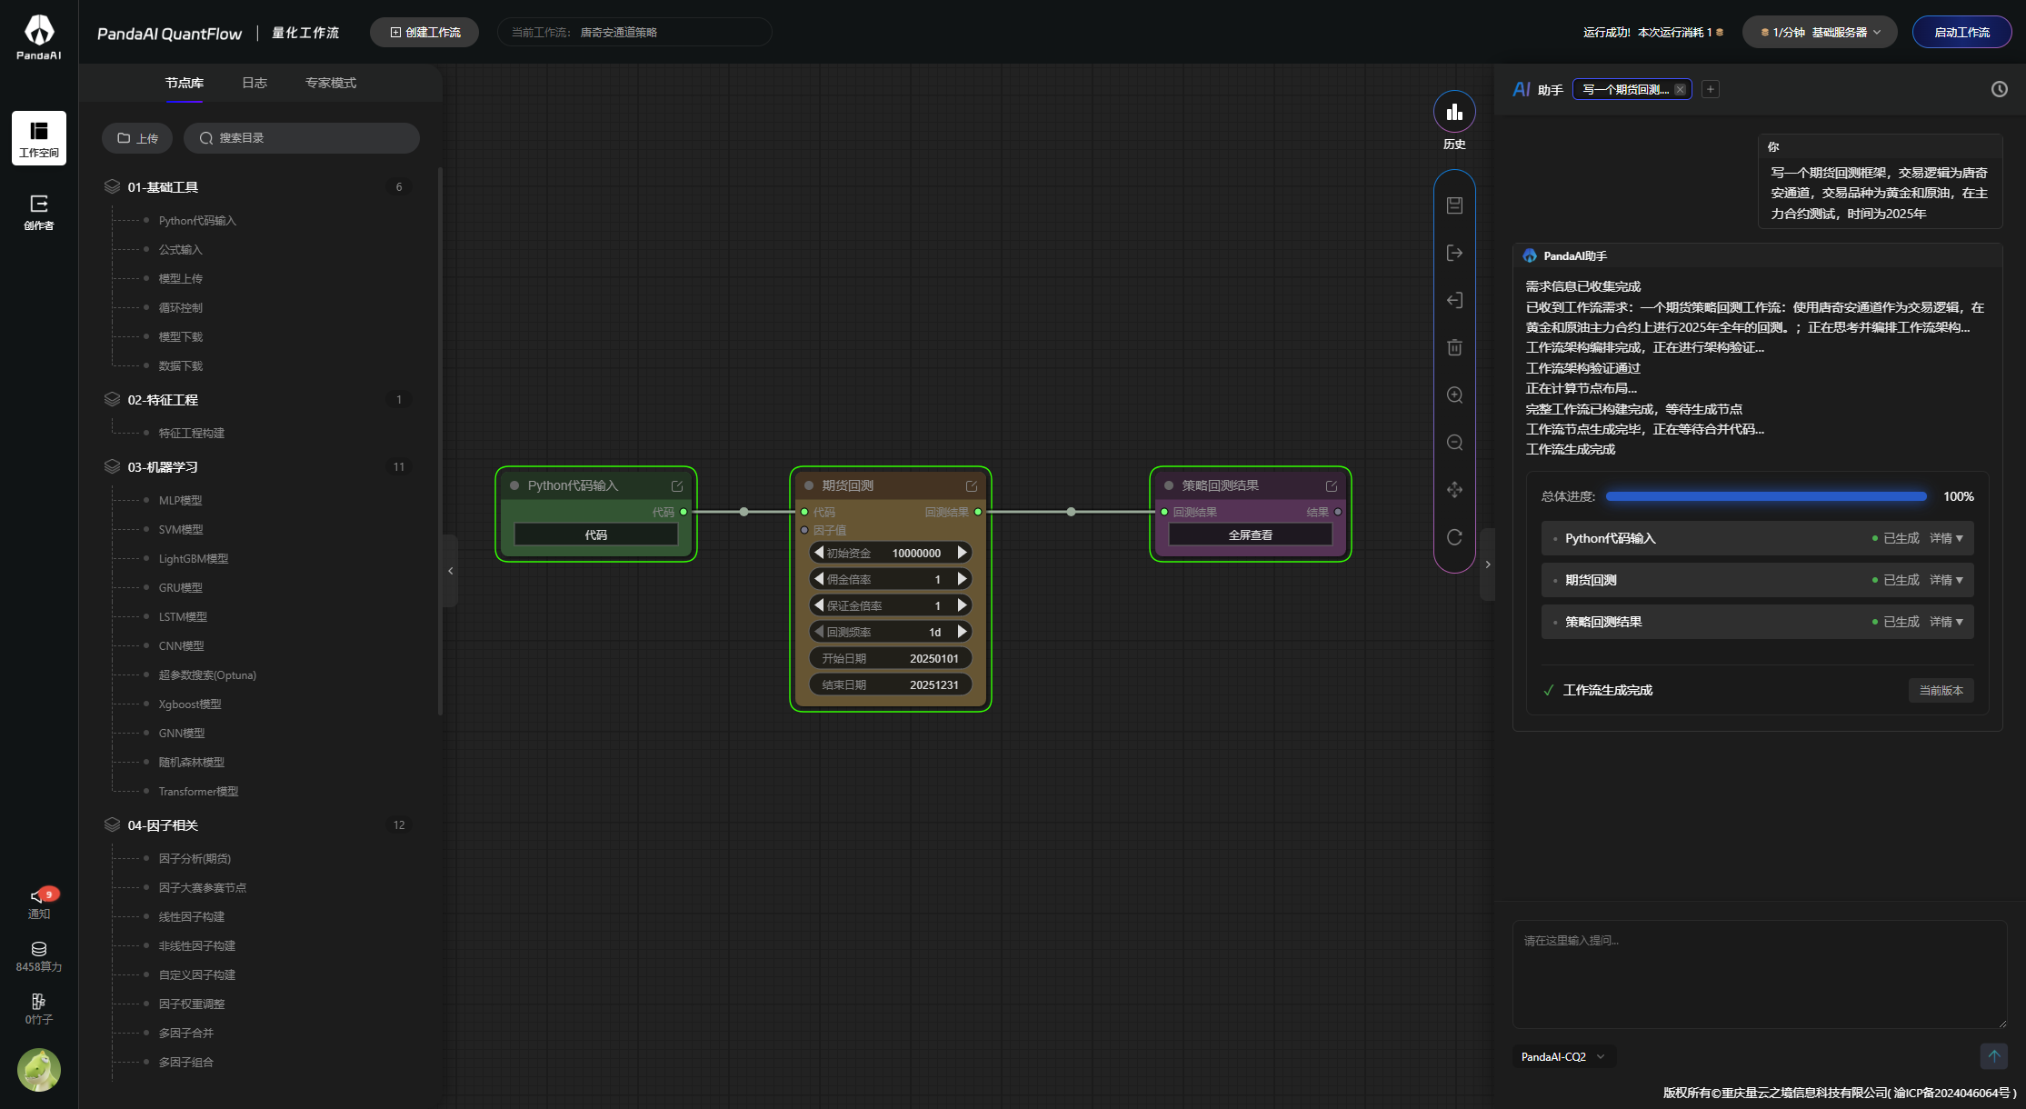Click the 创建工作流 button
The height and width of the screenshot is (1109, 2026).
click(424, 33)
